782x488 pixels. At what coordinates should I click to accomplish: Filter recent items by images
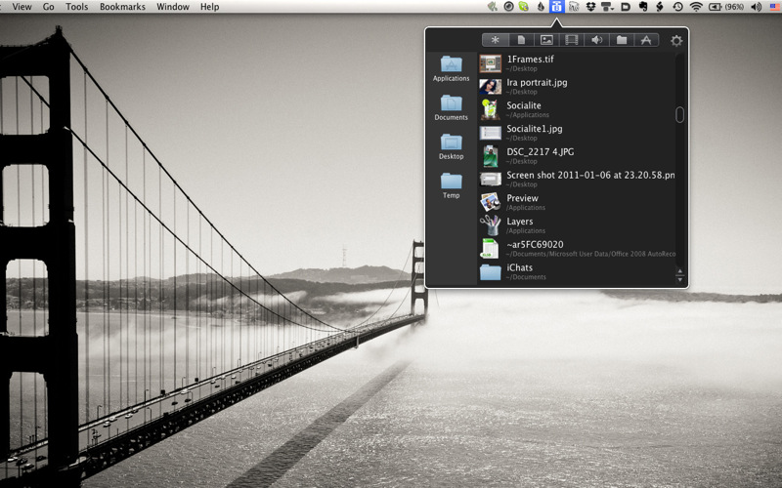point(545,40)
